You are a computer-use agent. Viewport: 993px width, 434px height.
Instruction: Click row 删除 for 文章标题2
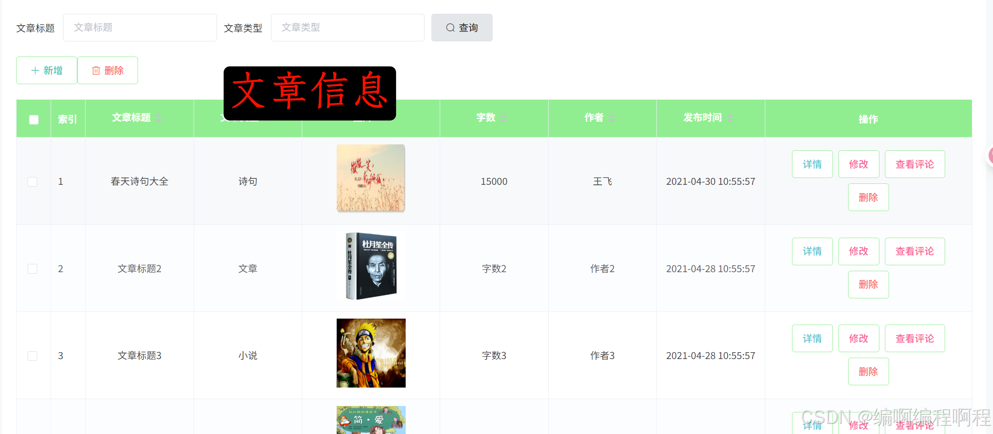point(868,285)
